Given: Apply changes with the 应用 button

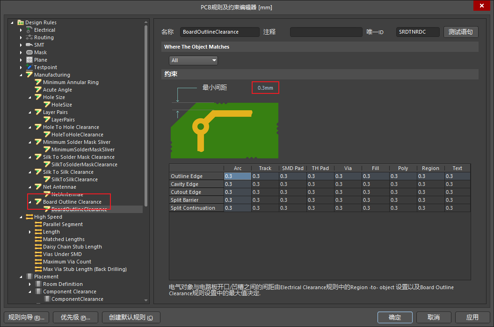Looking at the screenshot, I should pos(472,317).
